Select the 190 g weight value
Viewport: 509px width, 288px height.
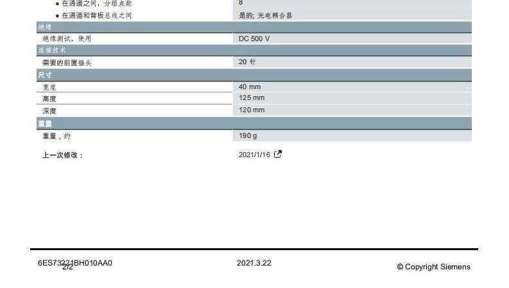tap(248, 136)
